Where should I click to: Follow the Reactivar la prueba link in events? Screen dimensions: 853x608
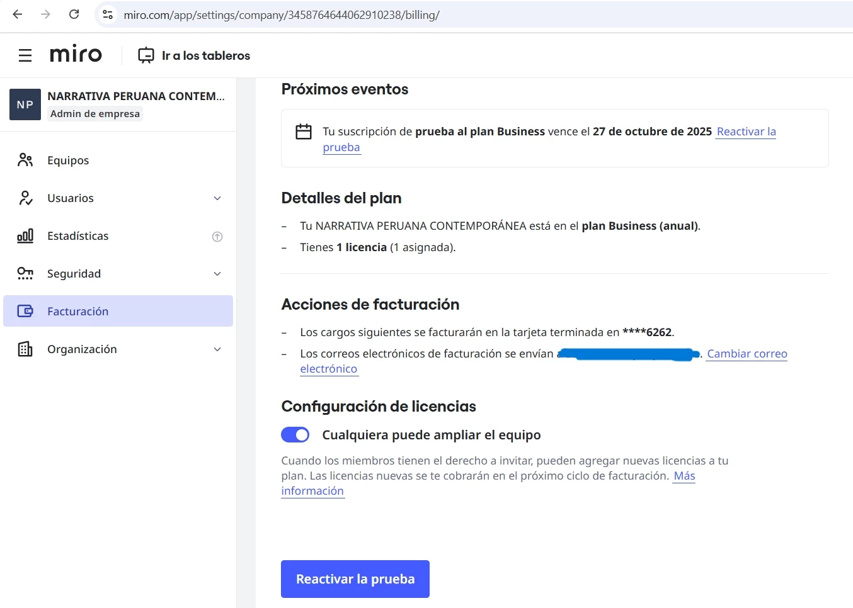click(x=746, y=132)
